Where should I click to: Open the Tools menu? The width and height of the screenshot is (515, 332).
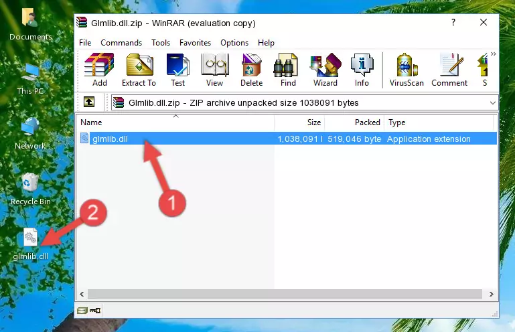click(161, 43)
